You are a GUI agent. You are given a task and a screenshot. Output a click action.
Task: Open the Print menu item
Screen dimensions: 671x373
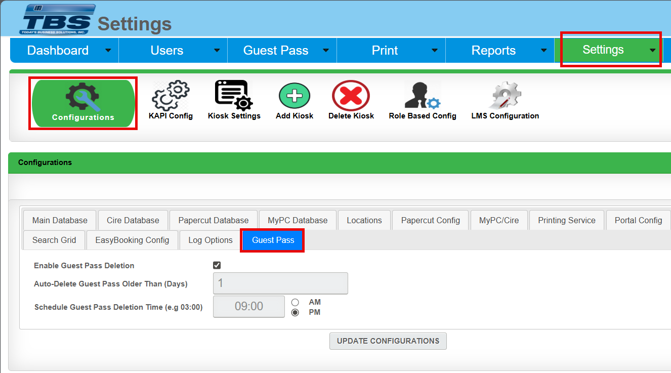391,50
